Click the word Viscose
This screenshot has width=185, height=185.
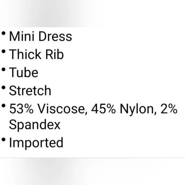coord(63,109)
